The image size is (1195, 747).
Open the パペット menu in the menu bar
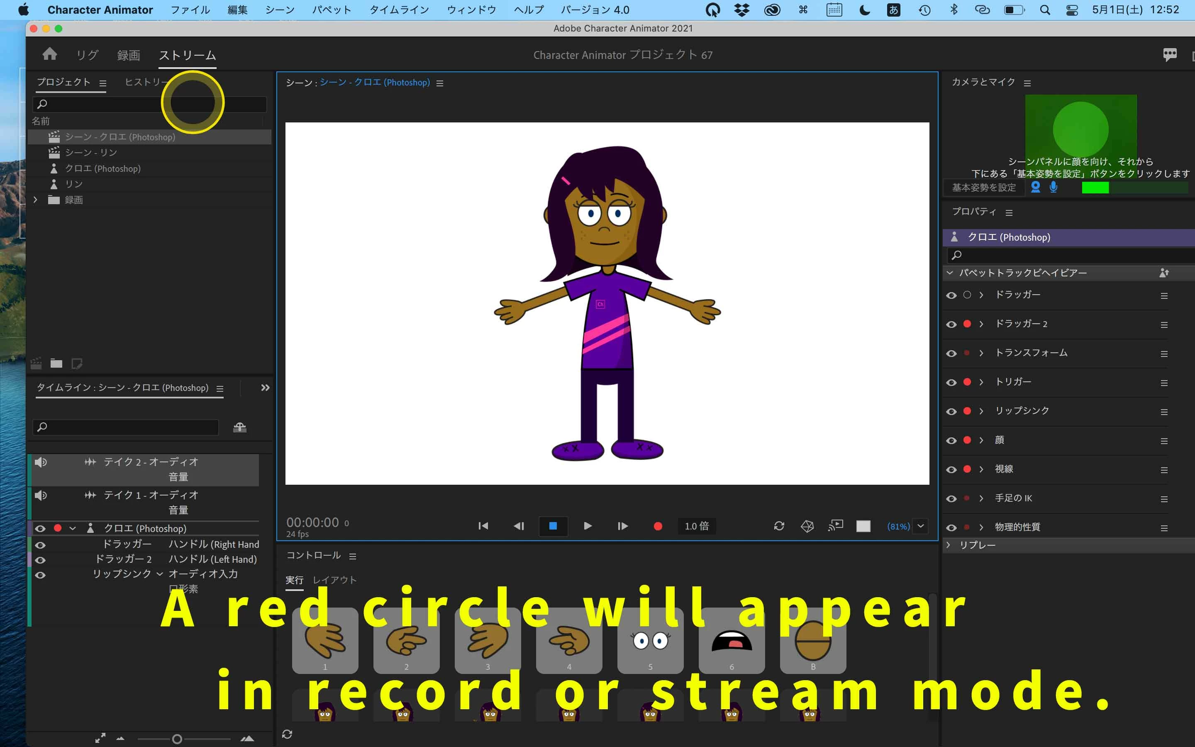[332, 10]
